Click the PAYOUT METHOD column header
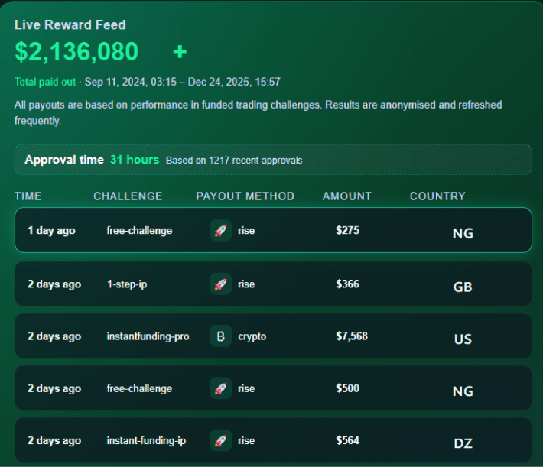 245,196
